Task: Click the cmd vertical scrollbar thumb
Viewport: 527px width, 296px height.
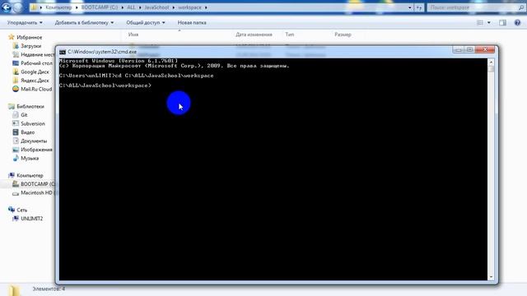Action: pos(491,69)
